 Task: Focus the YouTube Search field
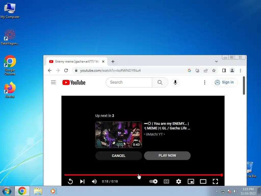pyautogui.click(x=129, y=82)
